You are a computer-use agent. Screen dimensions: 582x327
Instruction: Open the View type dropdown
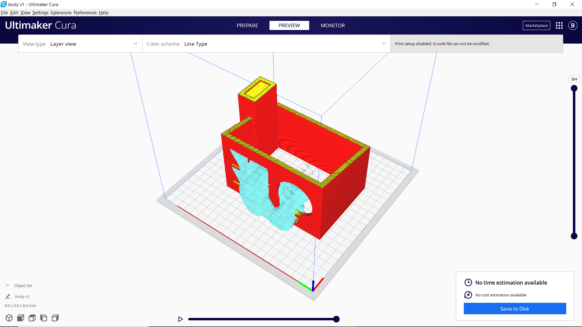(x=80, y=44)
